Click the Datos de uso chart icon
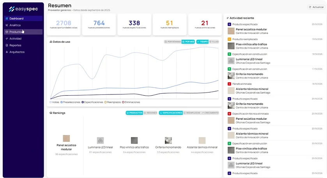Viewport: 327px width, 178px height. click(51, 42)
